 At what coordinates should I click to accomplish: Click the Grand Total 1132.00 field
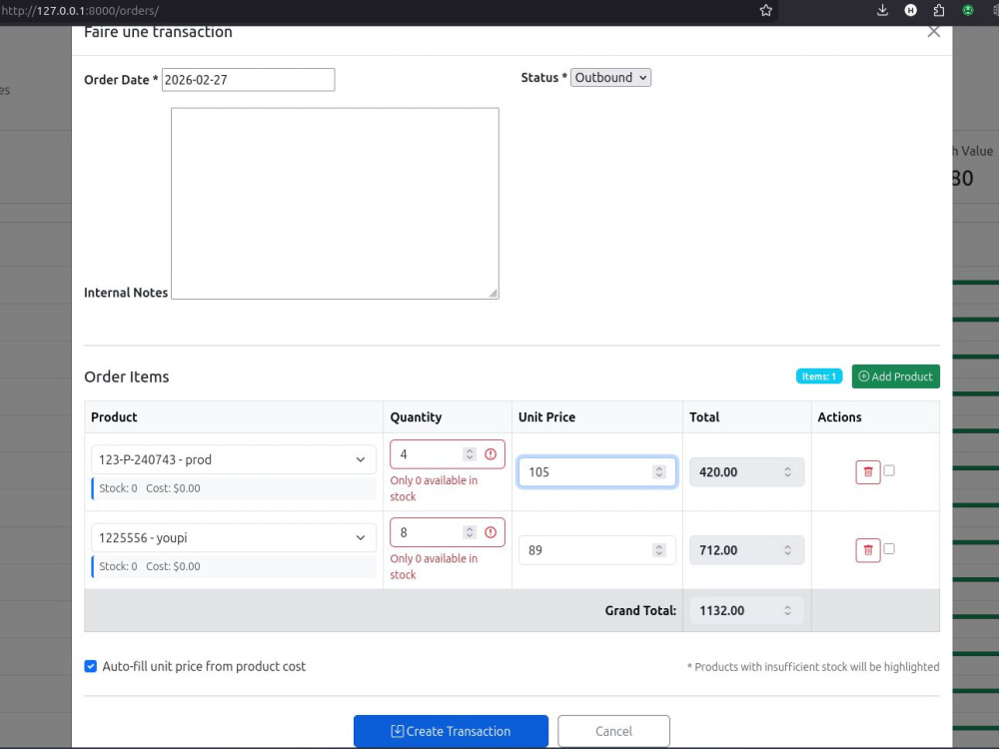pyautogui.click(x=746, y=611)
